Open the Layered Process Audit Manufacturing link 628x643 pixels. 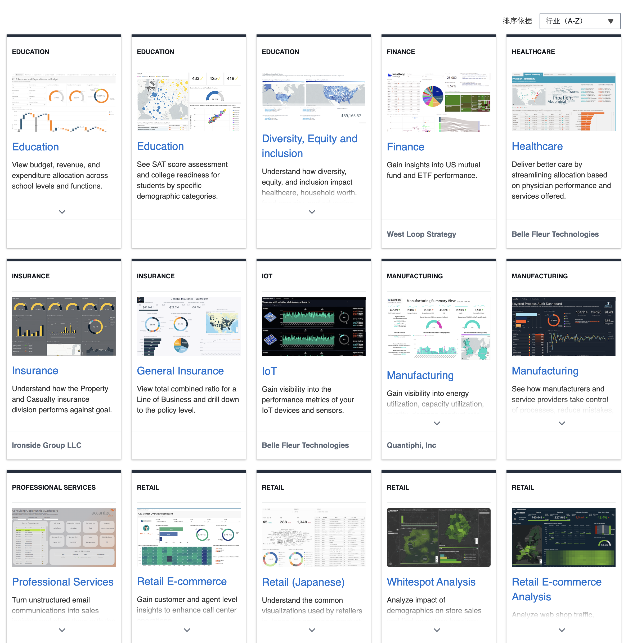pos(545,371)
